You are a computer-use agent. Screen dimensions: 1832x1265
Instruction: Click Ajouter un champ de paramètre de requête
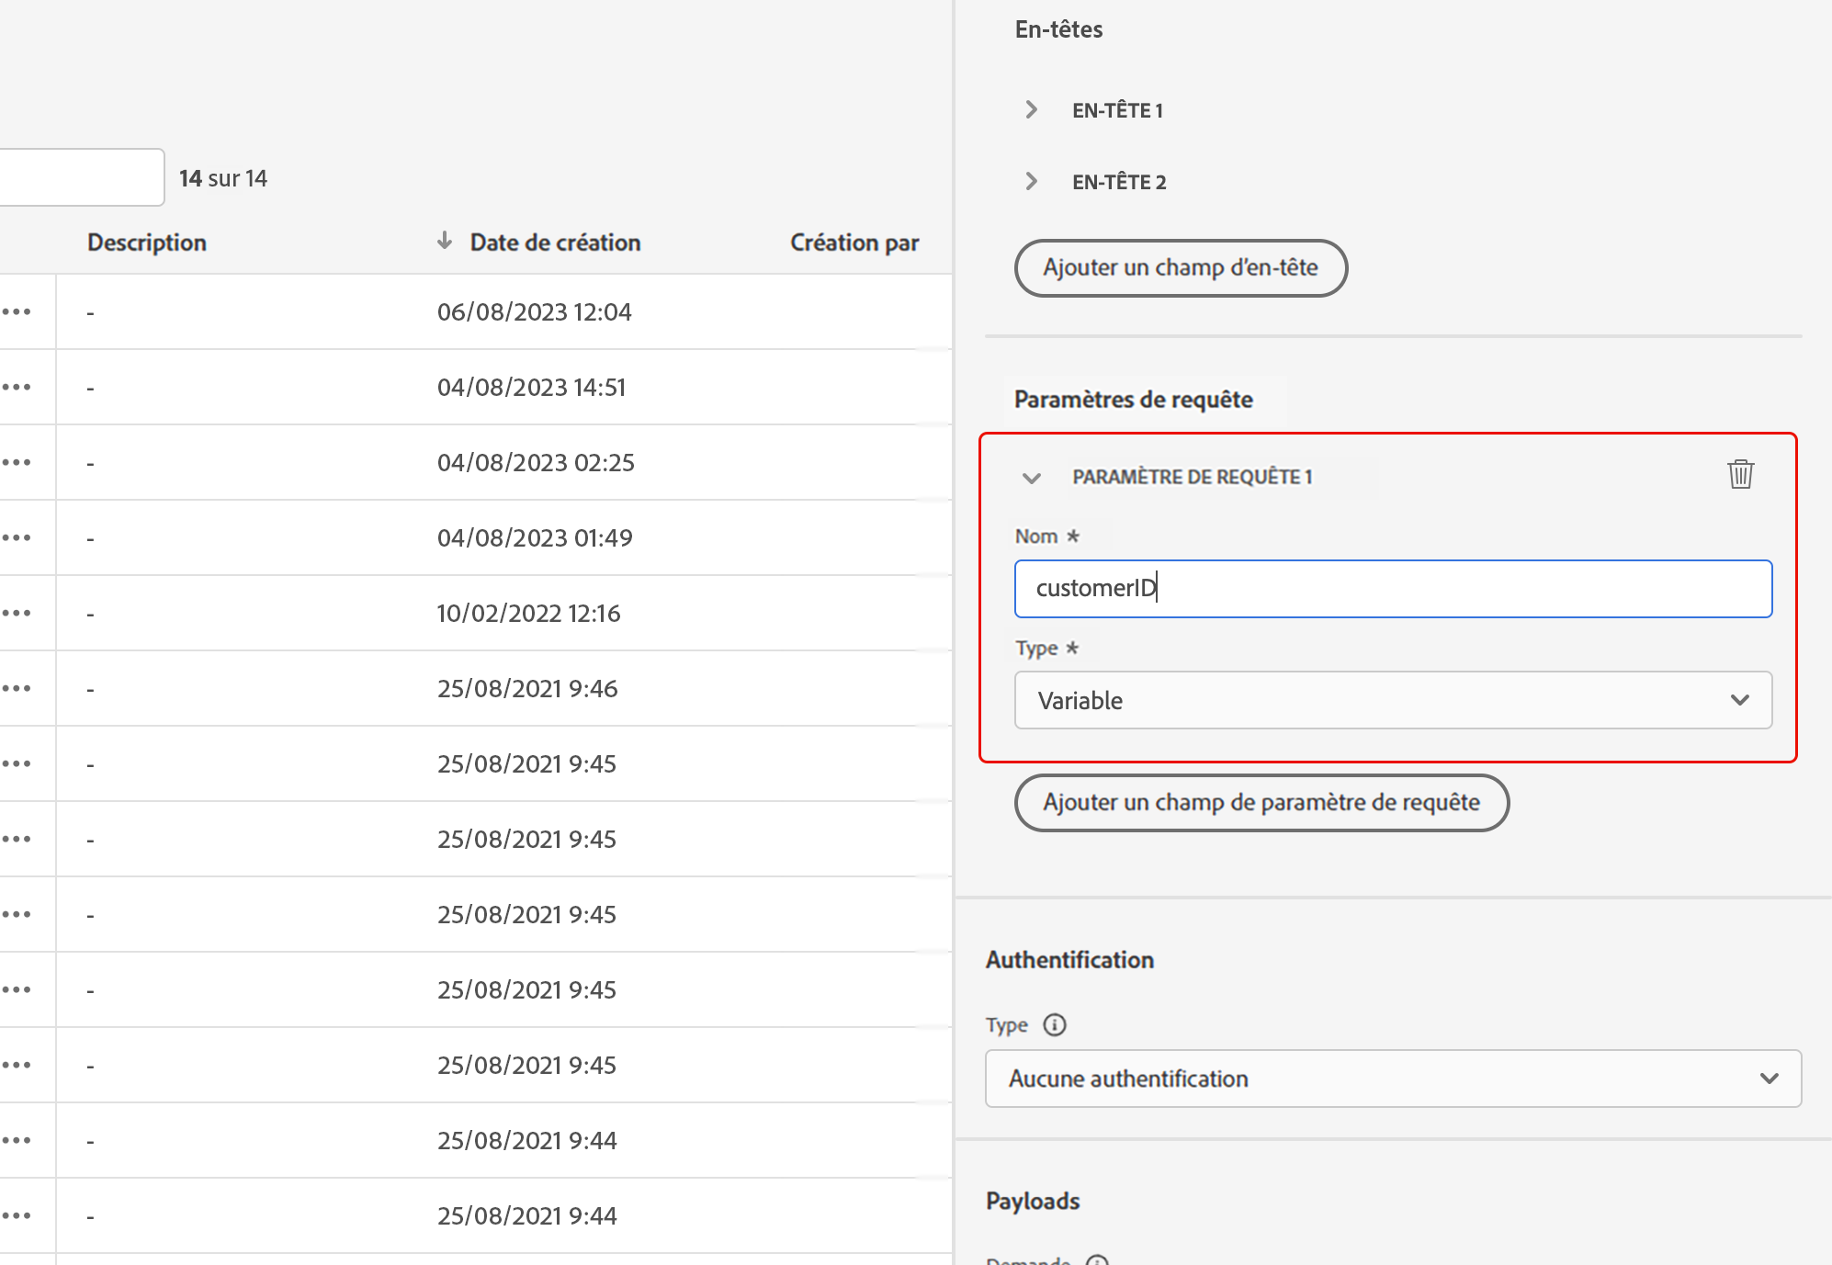pyautogui.click(x=1261, y=803)
